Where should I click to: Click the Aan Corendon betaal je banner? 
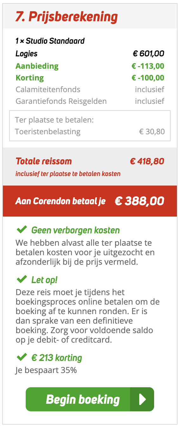[x=90, y=201]
